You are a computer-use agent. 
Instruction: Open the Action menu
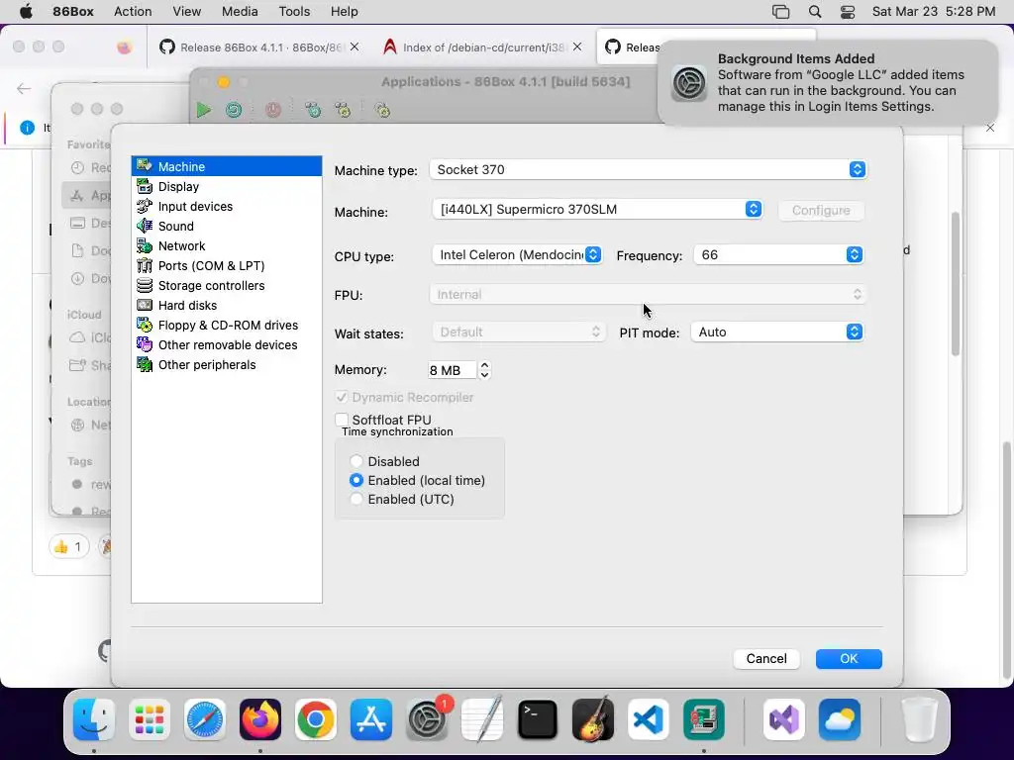click(x=133, y=11)
